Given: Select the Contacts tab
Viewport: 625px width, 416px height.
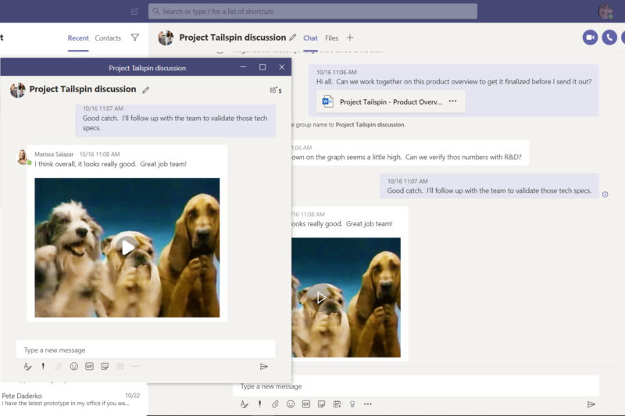Looking at the screenshot, I should tap(108, 37).
